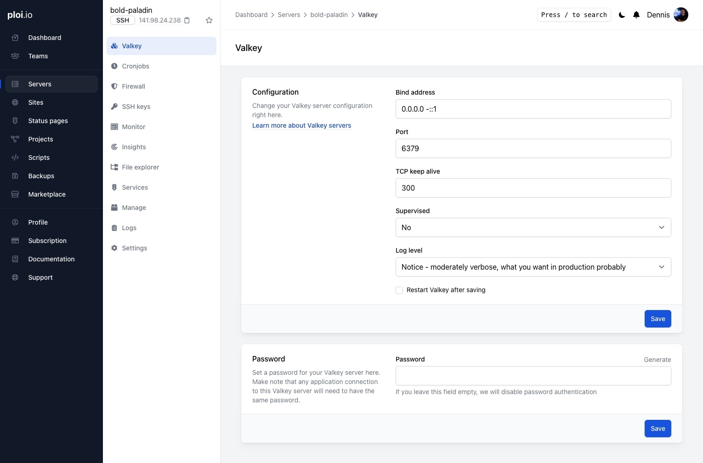The height and width of the screenshot is (463, 703).
Task: Open the Logs menu item
Action: point(161,228)
